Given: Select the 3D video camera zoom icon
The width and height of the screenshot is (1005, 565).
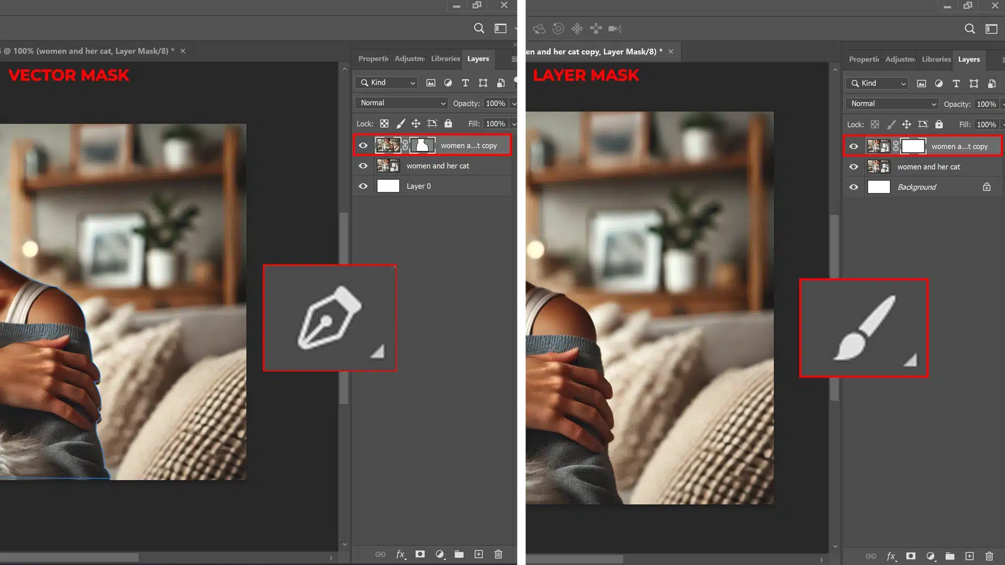Looking at the screenshot, I should 615,29.
